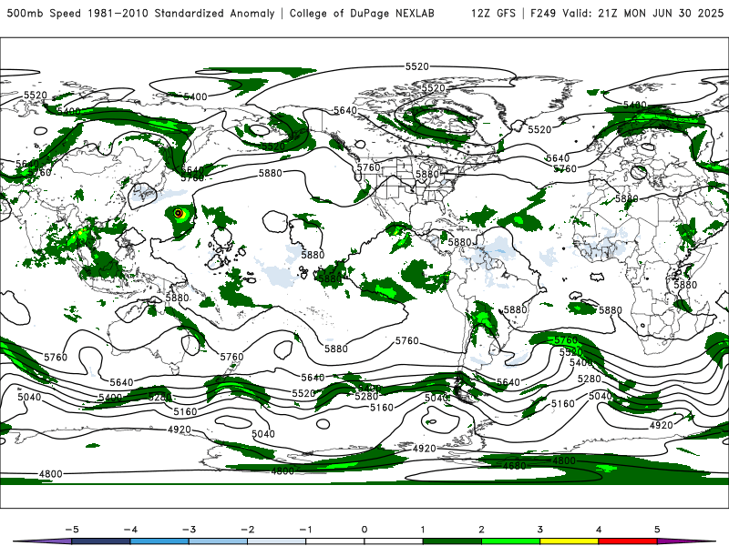Image resolution: width=729 pixels, height=546 pixels.
Task: Click the yellow legend segment between 3 and 4
Action: pos(569,541)
